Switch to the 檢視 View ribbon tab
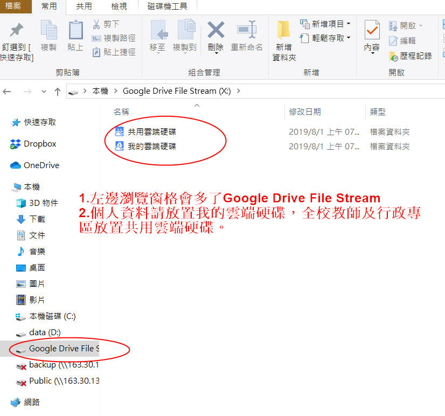The image size is (445, 416). (x=119, y=6)
